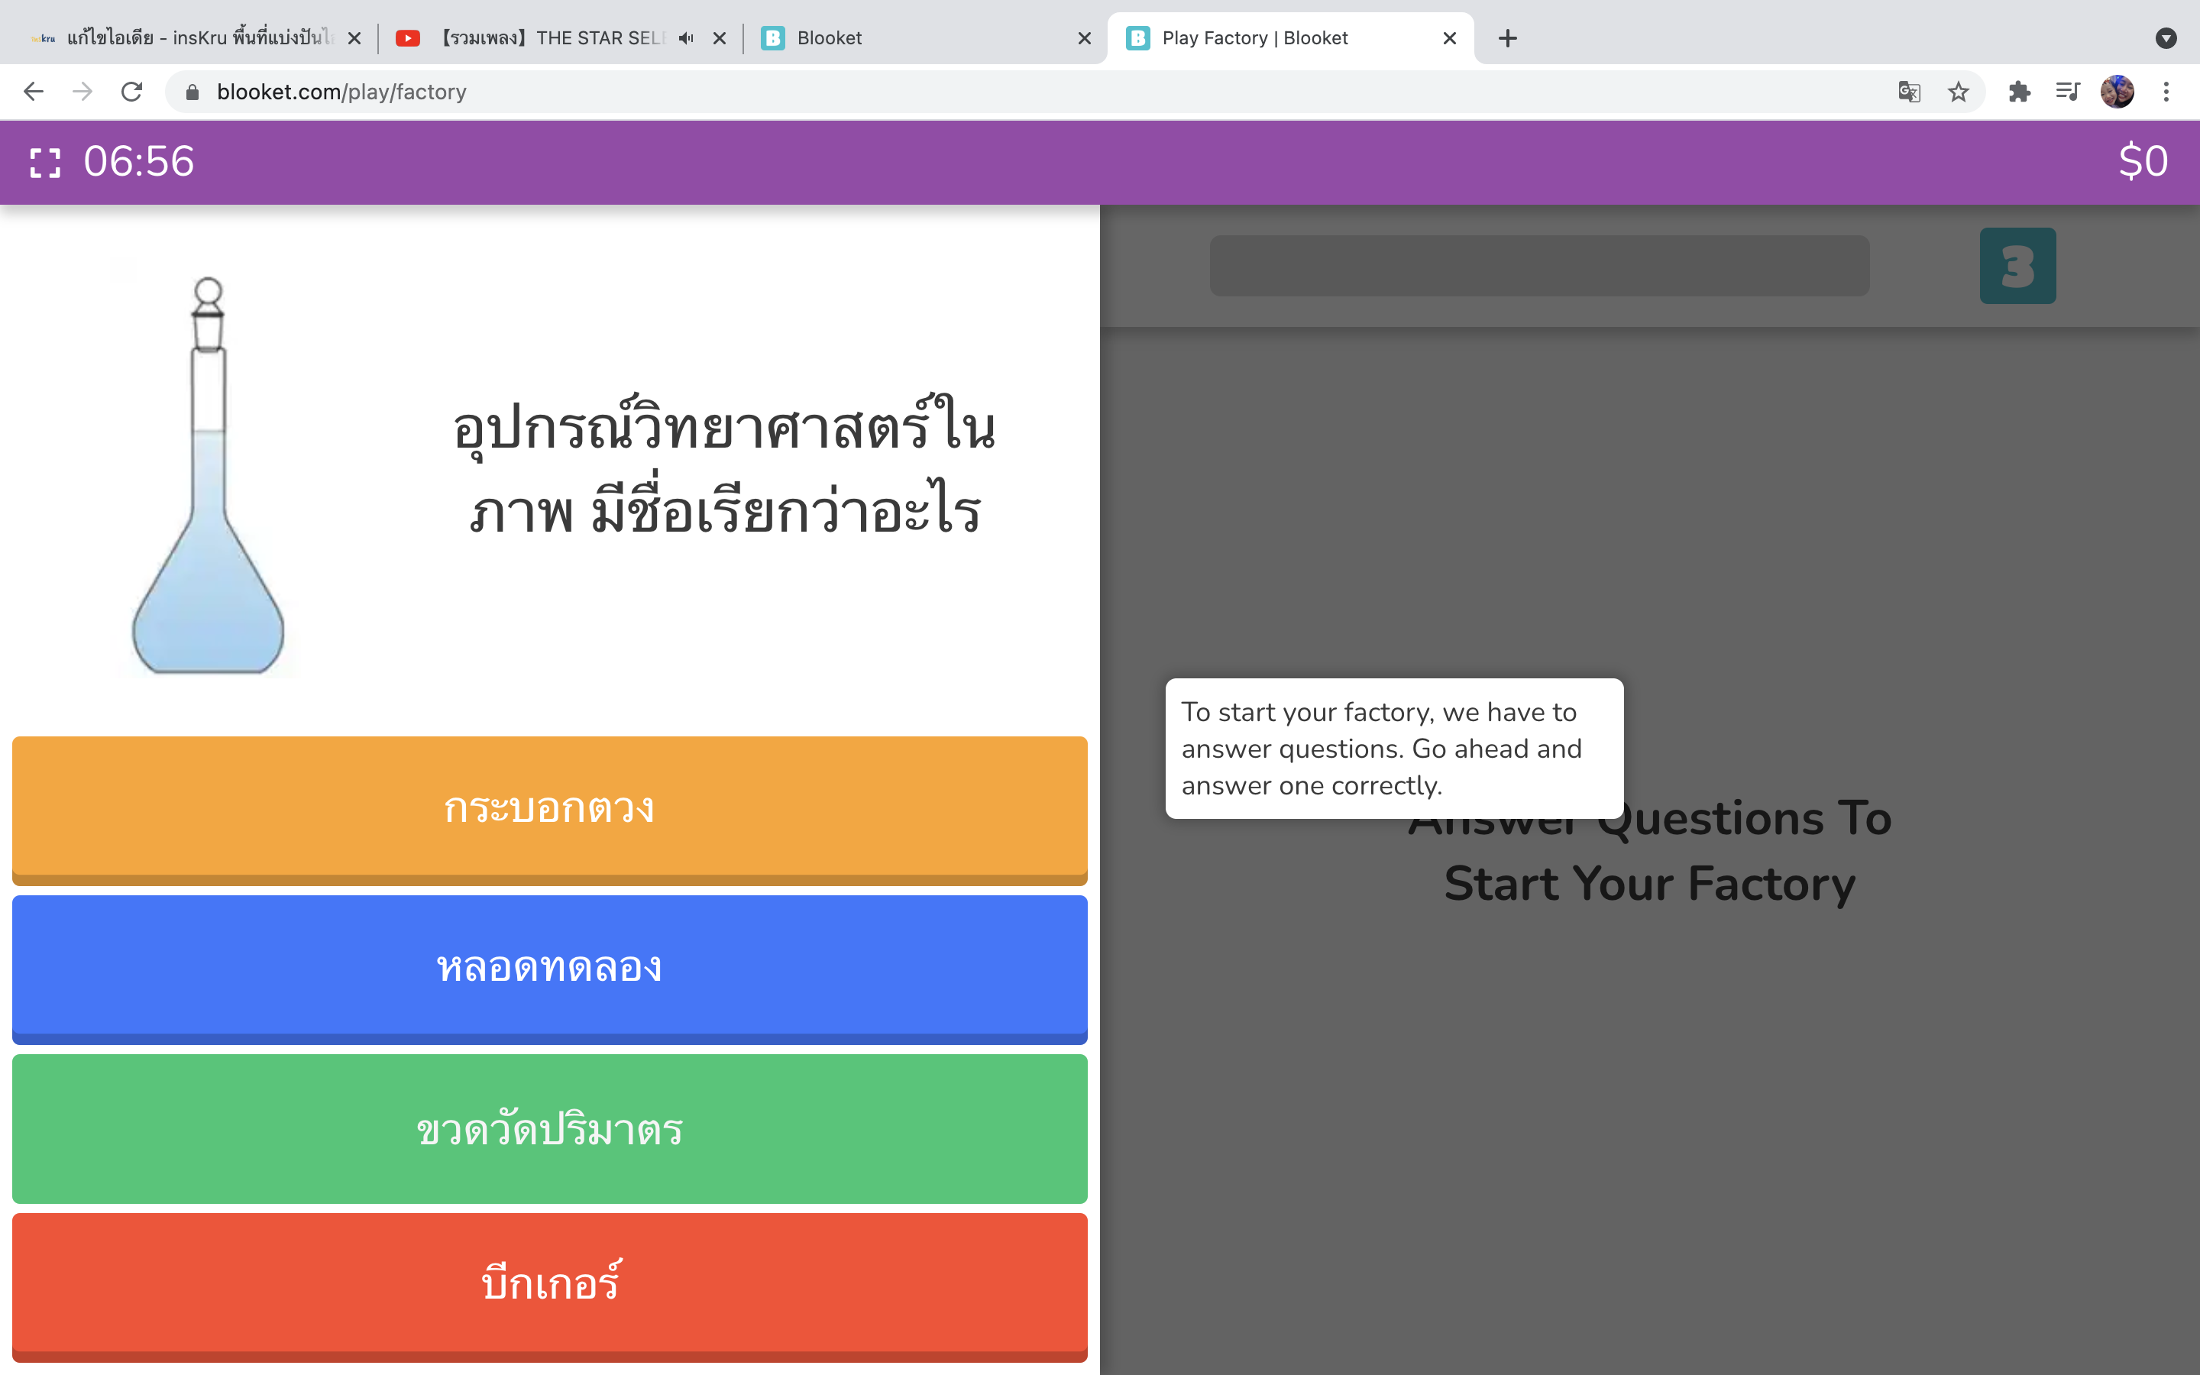Click the Blooket logo on the active tab
Viewport: 2200px width, 1375px height.
point(1137,37)
